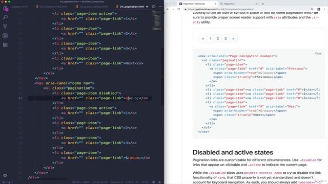Open the editor More Actions menu
Image resolution: width=328 pixels, height=184 pixels.
[160, 7]
